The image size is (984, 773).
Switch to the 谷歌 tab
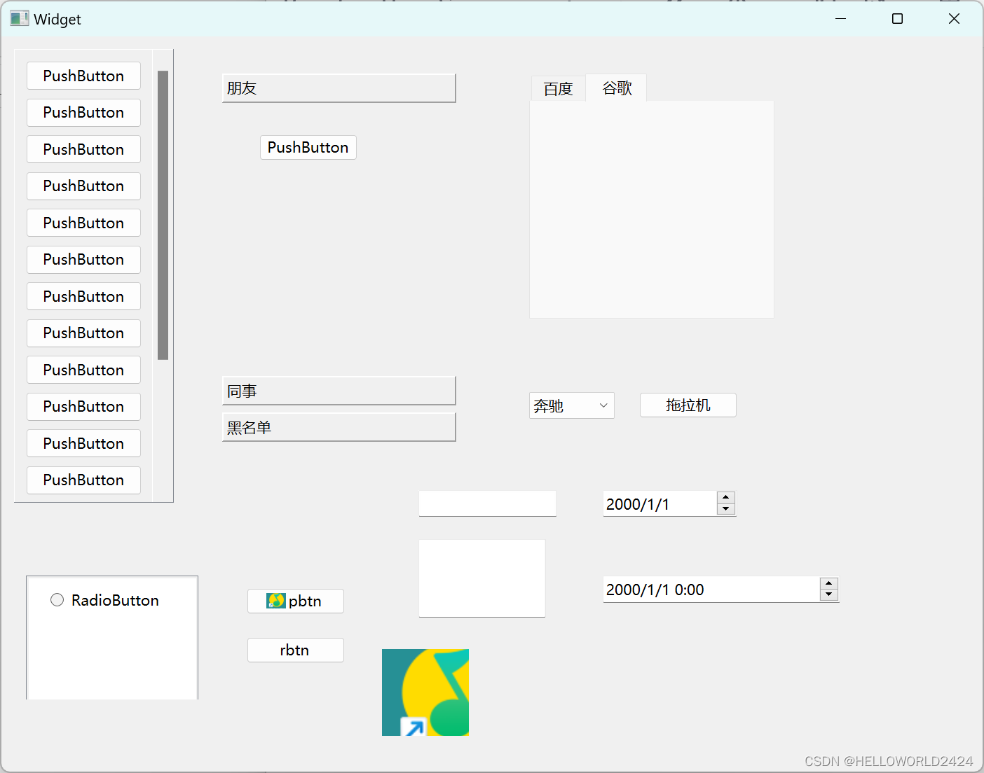(617, 88)
